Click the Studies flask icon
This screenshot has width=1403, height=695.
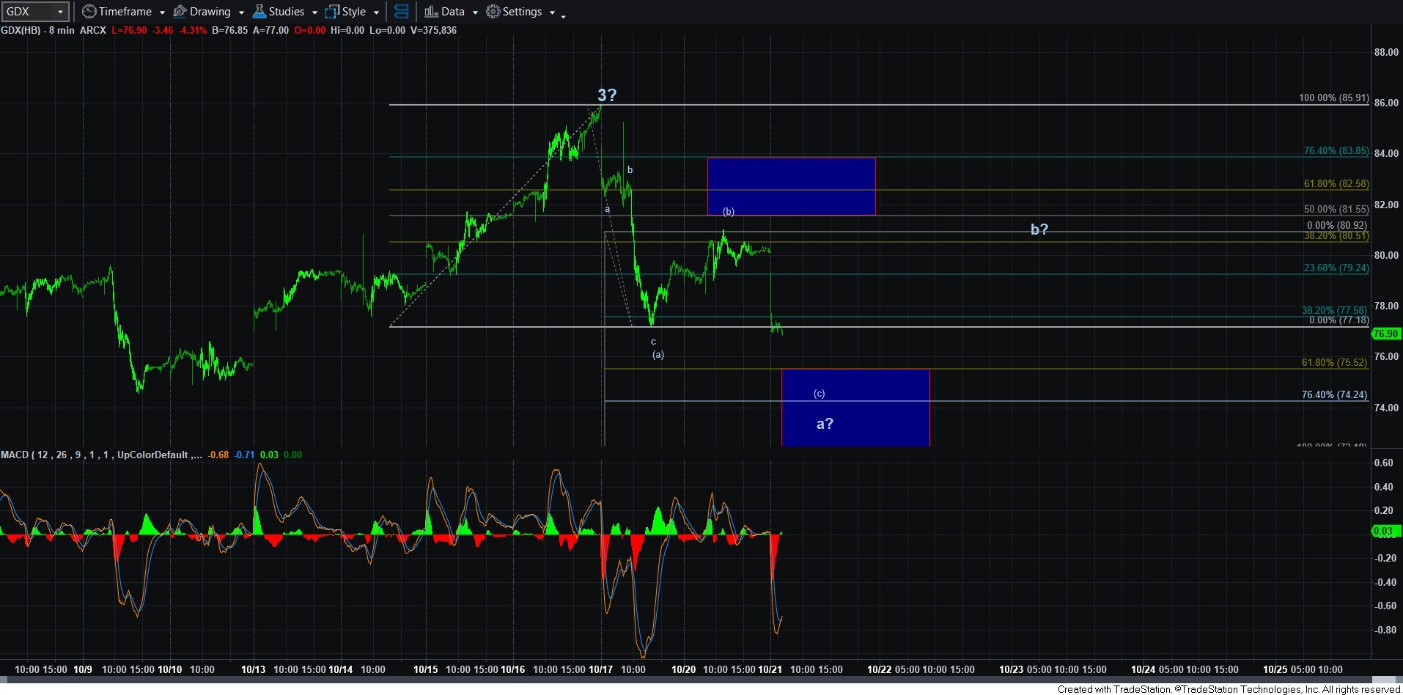coord(259,12)
